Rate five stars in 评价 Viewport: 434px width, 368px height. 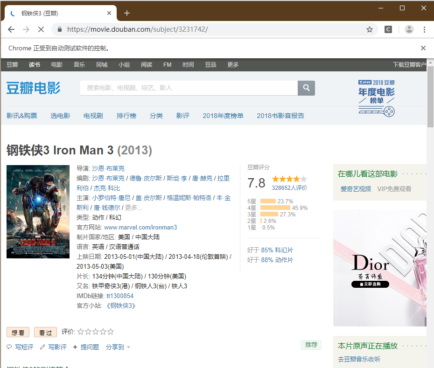tap(111, 332)
